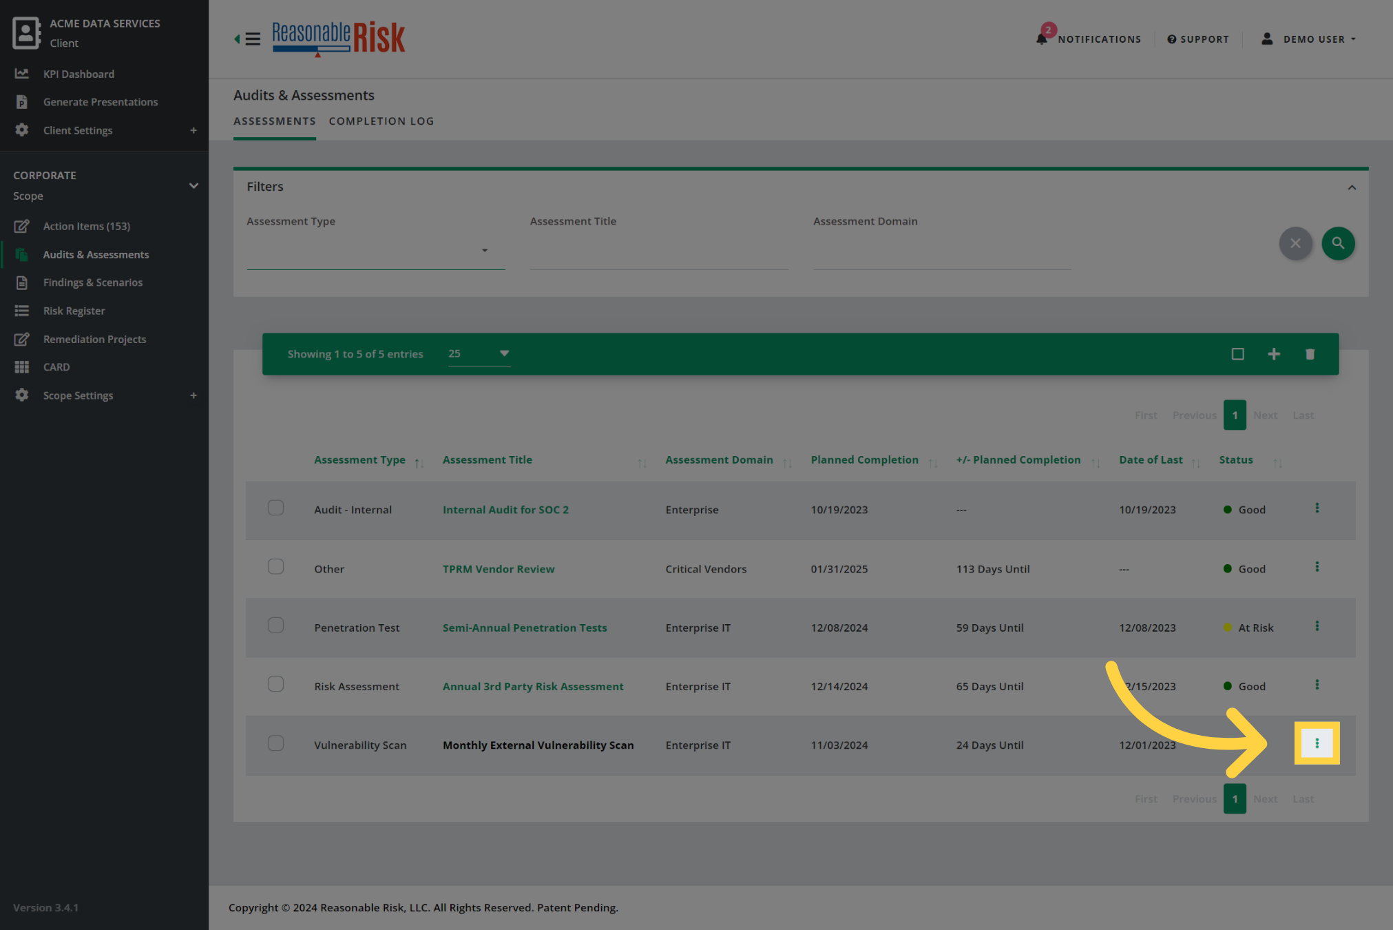Screen dimensions: 1393x930
Task: Click the Risk Register list icon
Action: click(22, 311)
